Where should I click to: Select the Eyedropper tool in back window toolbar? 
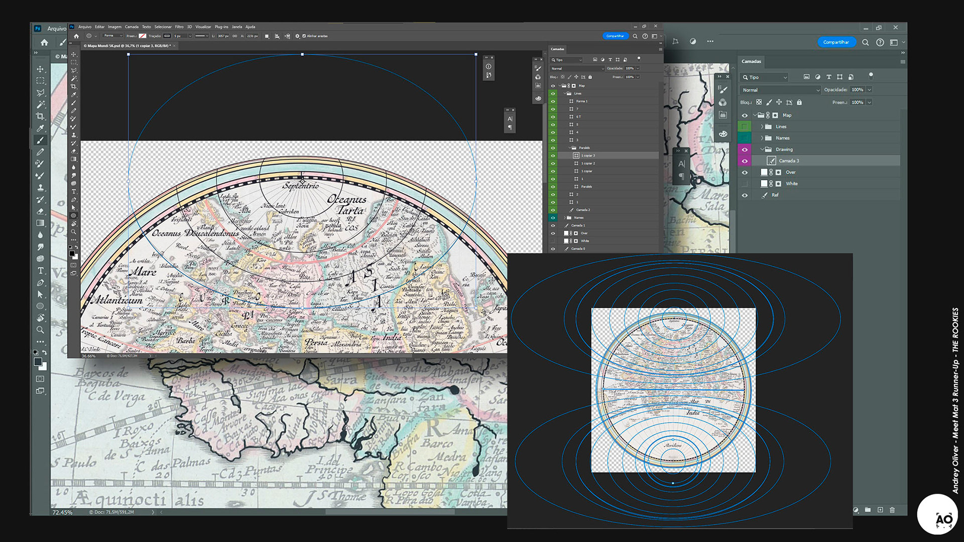[40, 128]
